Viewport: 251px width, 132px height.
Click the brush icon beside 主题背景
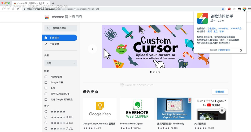point(46,44)
